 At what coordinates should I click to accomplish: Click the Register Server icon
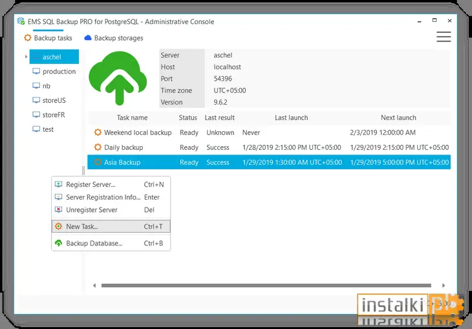(x=58, y=184)
